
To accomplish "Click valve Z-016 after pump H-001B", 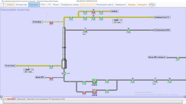I will [107, 90].
